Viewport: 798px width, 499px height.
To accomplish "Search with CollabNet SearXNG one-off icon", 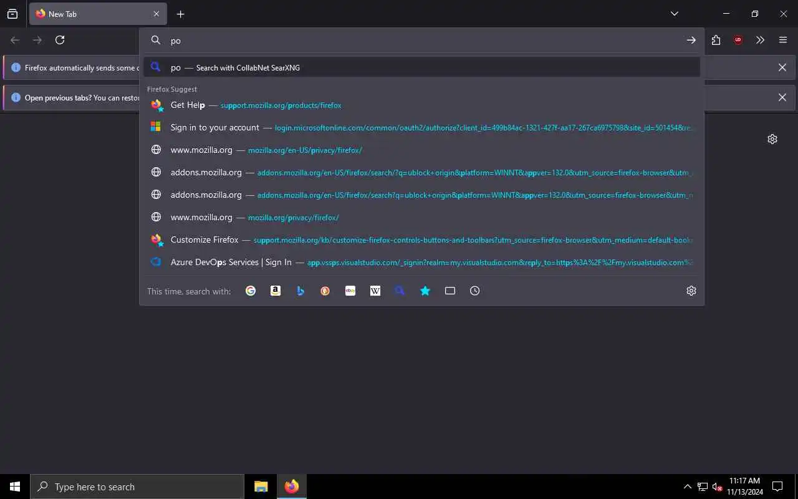I will click(400, 291).
